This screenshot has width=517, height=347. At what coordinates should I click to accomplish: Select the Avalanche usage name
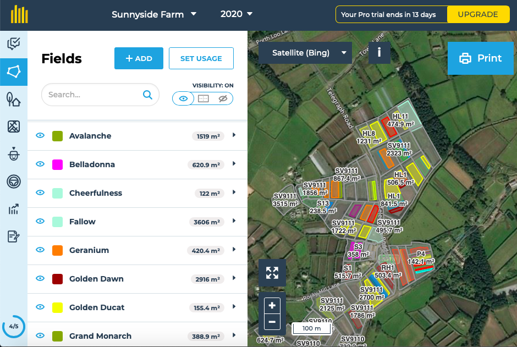point(90,136)
